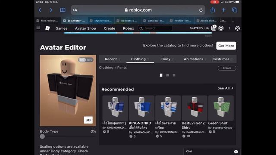
Task: Click the Get More button
Action: (226, 46)
